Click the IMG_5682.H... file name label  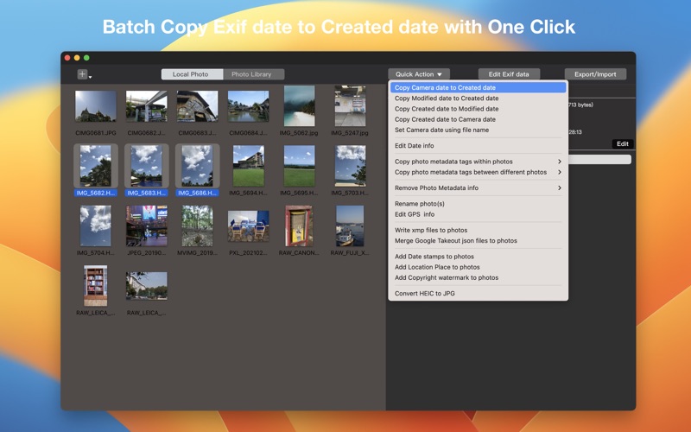tap(96, 193)
